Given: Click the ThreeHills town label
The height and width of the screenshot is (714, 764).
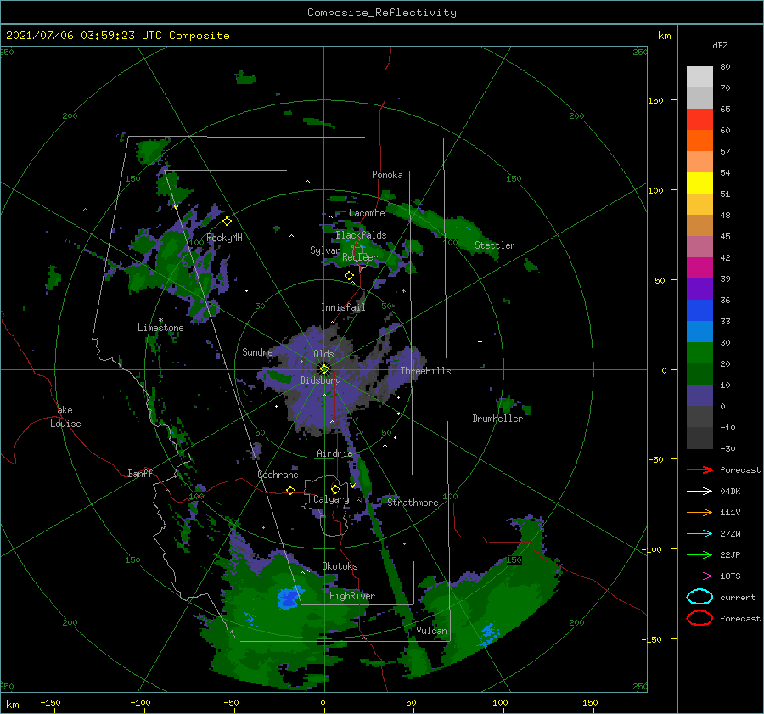Looking at the screenshot, I should 425,371.
